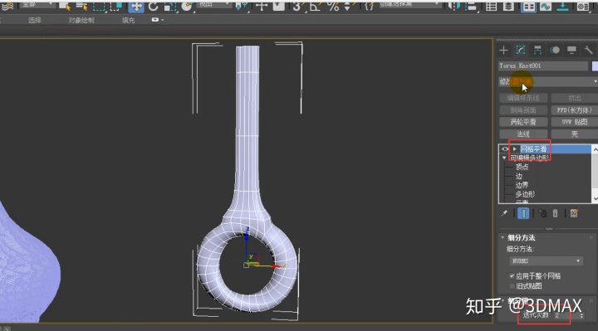
Task: Open the Motion panel tab
Action: tap(555, 50)
